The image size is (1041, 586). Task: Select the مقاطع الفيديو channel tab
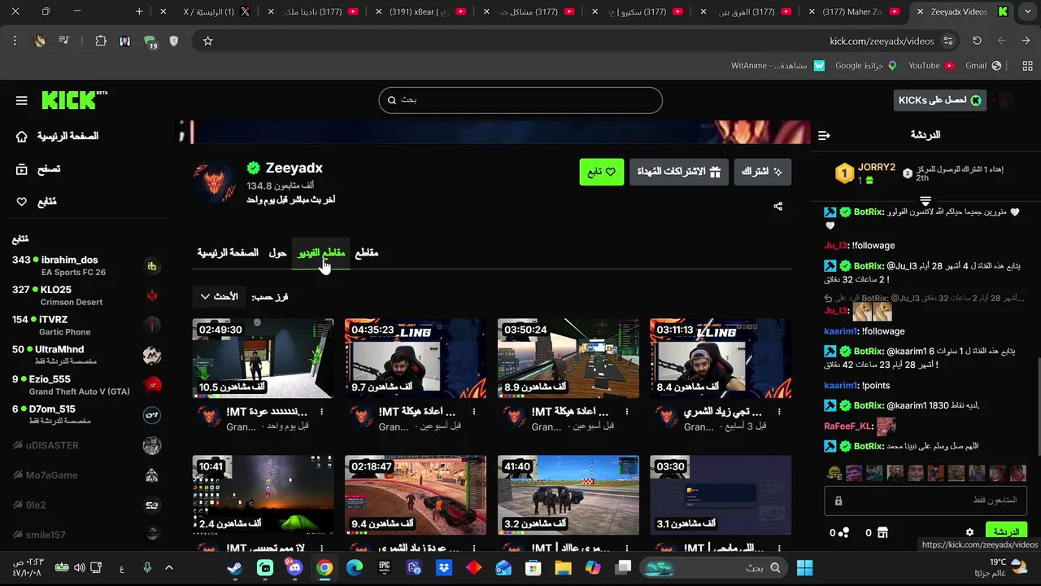tap(321, 253)
